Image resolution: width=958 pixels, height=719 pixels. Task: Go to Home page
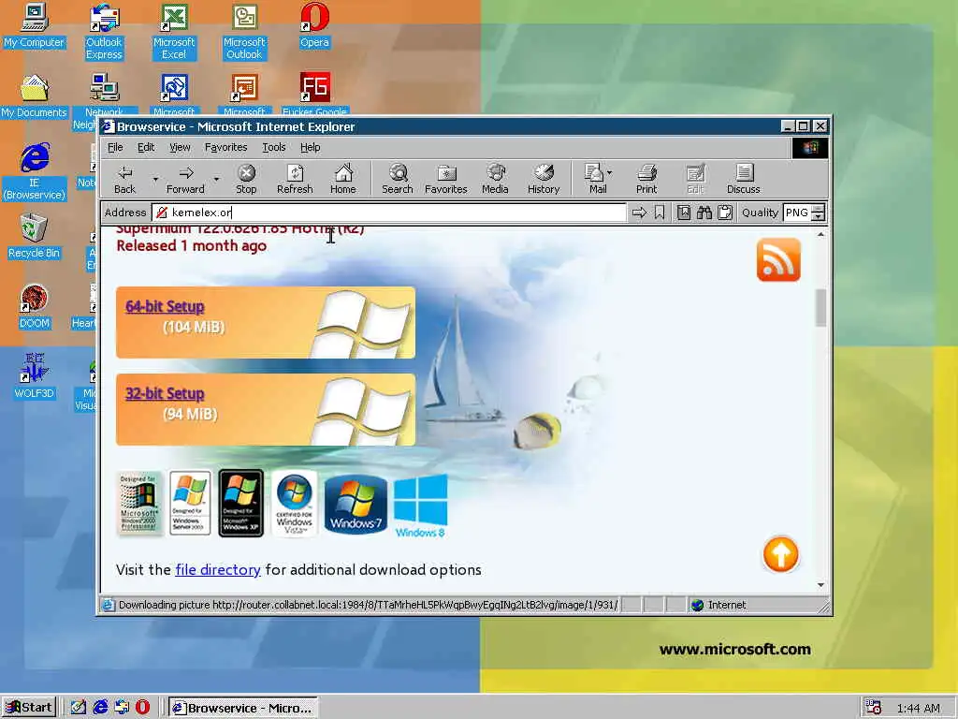343,179
